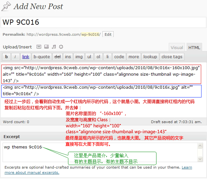Click the Add an Image upload icon
Screen dimensions: 207x179
click(x=39, y=47)
